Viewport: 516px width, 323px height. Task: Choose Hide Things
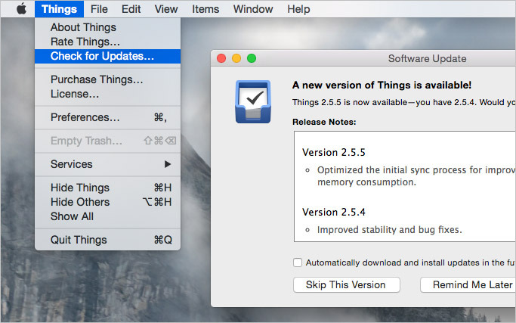coord(107,188)
